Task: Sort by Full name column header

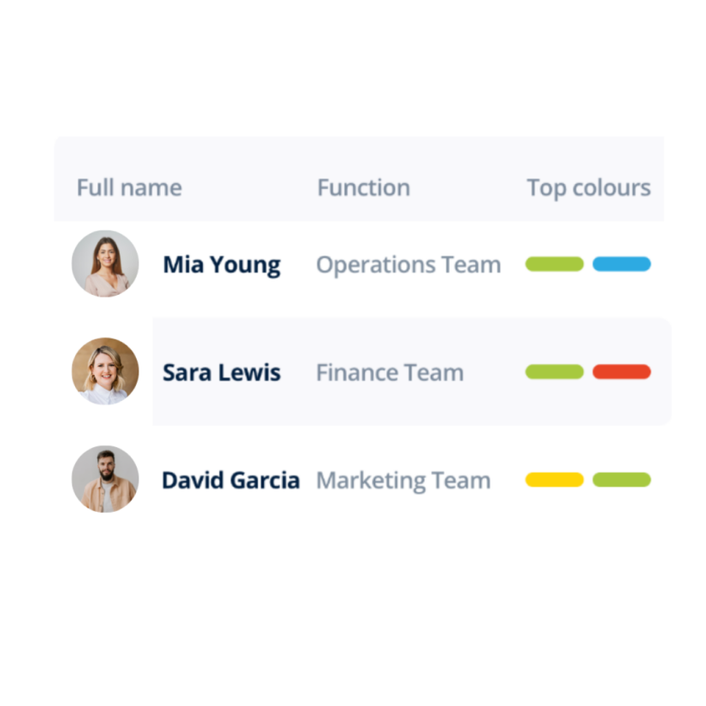Action: (x=129, y=187)
